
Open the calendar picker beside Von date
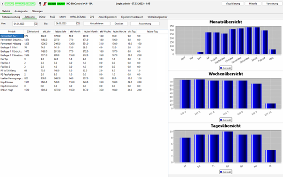point(36,23)
